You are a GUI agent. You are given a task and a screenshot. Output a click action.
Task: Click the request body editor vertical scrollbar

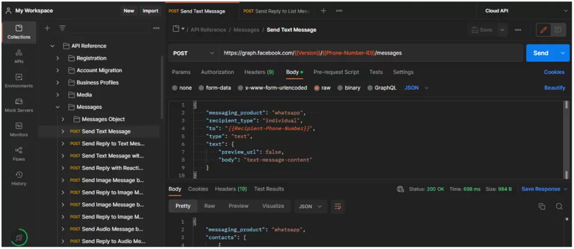[x=567, y=140]
